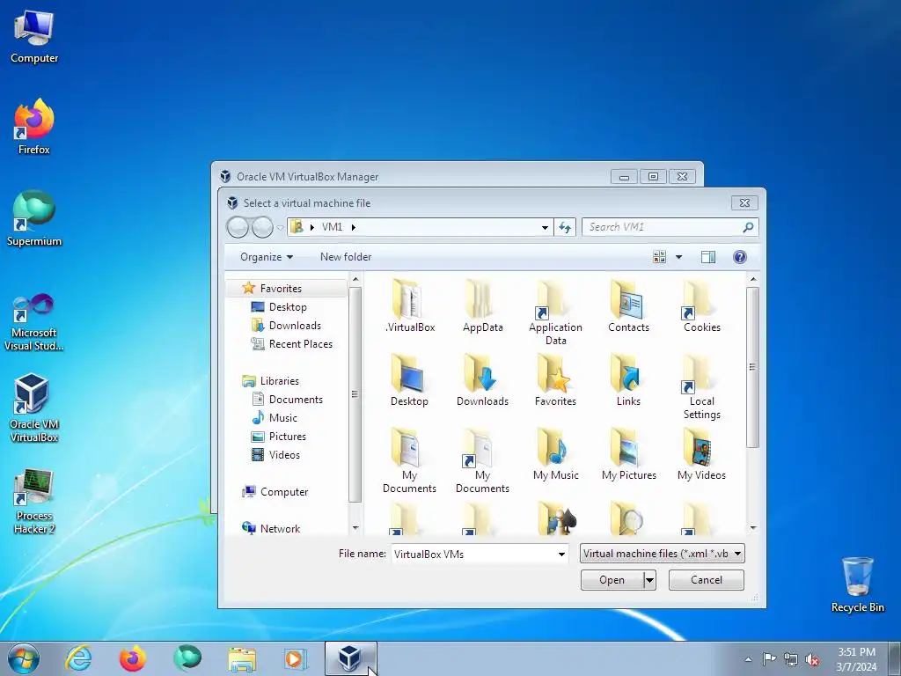901x676 pixels.
Task: Open Firefox desktop shortcut
Action: click(34, 127)
